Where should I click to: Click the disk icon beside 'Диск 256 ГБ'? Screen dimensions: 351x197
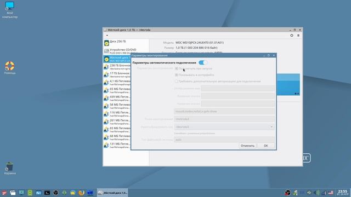106,43
